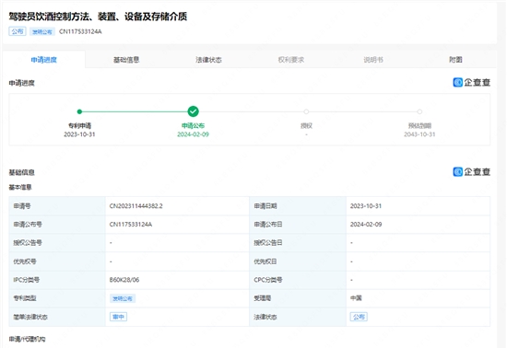507x348 pixels.
Task: Click the 企查查 logo in 申请进度 section
Action: click(471, 83)
